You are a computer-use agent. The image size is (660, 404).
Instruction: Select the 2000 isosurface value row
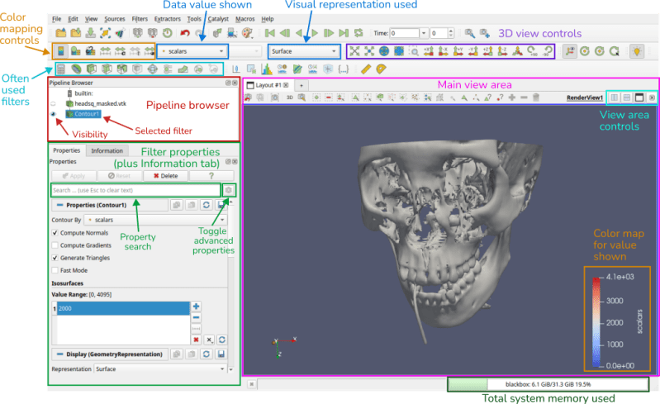[123, 308]
